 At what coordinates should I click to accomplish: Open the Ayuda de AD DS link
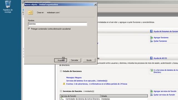pyautogui.click(x=160, y=58)
